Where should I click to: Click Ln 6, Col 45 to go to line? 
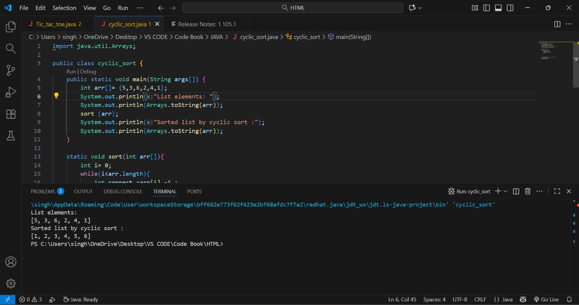click(402, 299)
